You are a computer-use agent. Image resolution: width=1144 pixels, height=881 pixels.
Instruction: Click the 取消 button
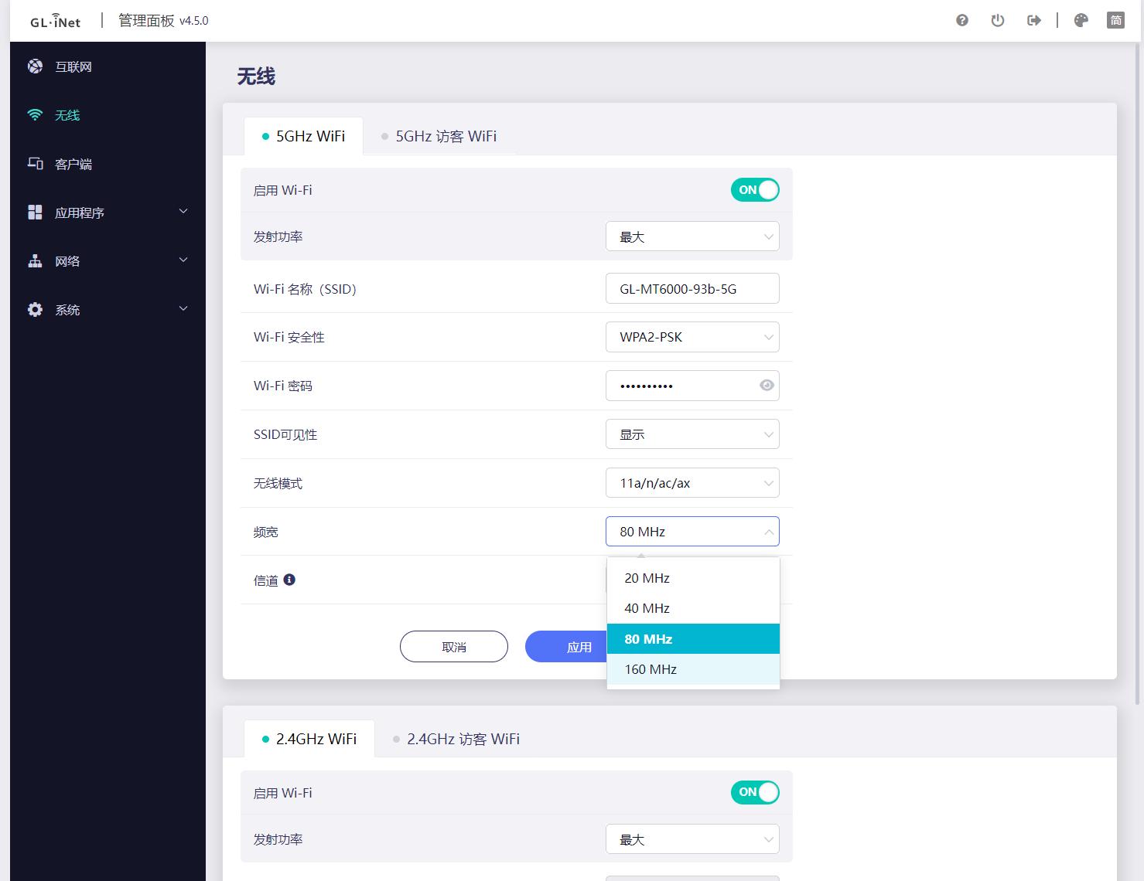pyautogui.click(x=453, y=646)
